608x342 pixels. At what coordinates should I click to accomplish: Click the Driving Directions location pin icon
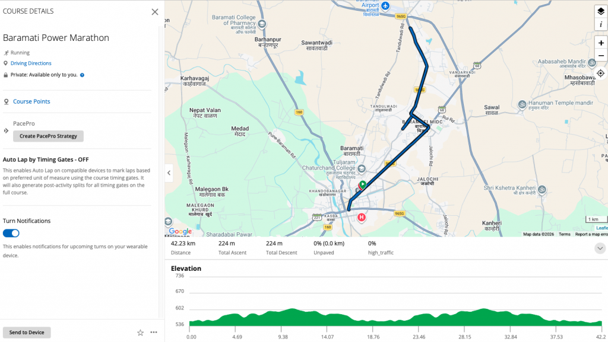pyautogui.click(x=5, y=63)
